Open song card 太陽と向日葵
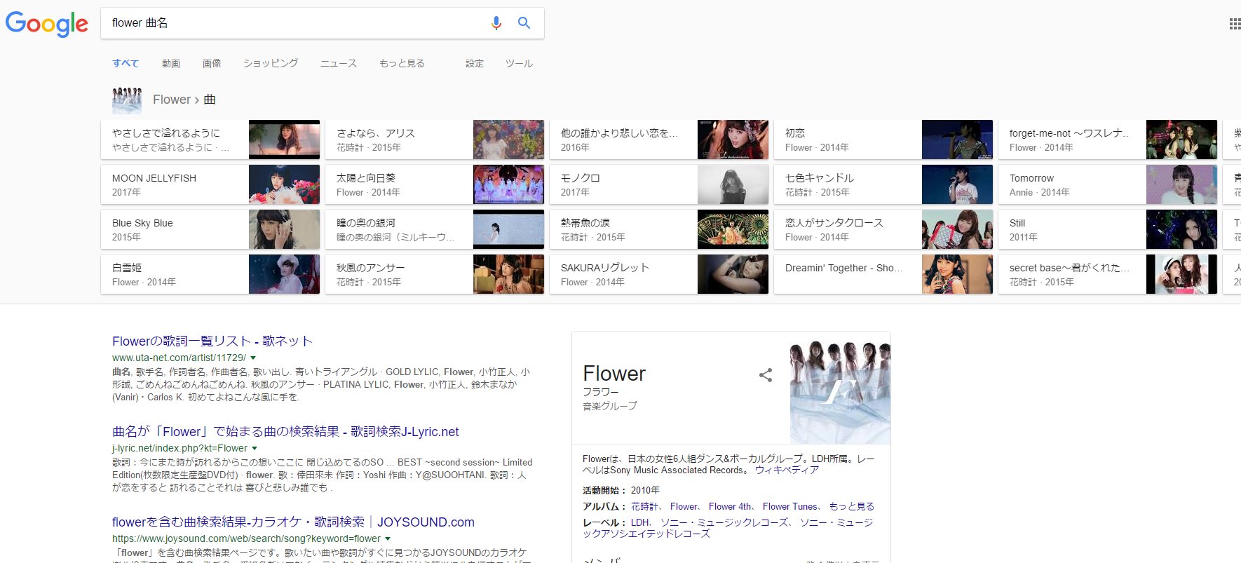The height and width of the screenshot is (563, 1241). 435,184
